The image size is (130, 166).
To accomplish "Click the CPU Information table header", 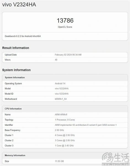I will coord(13,109).
